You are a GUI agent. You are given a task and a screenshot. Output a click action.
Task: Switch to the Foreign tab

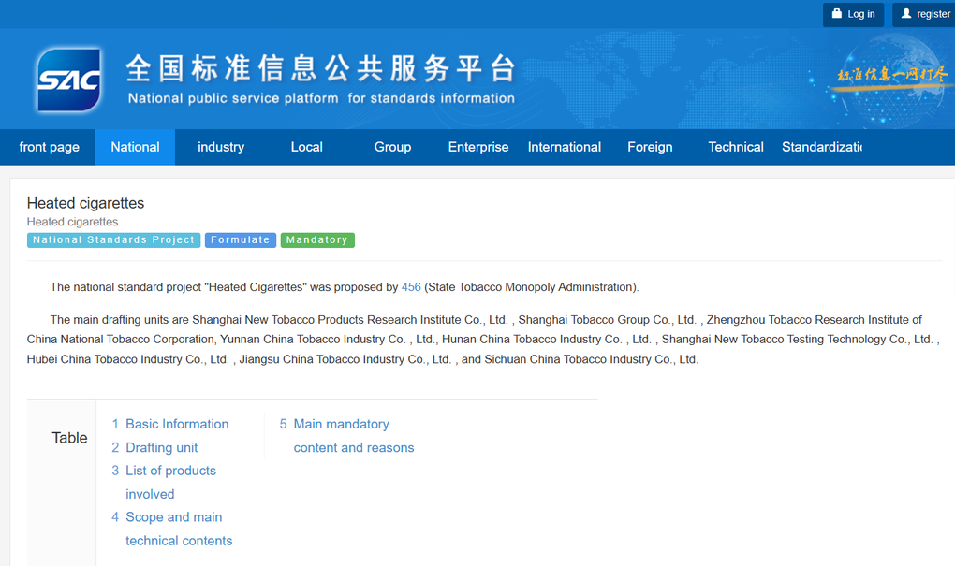(x=650, y=147)
